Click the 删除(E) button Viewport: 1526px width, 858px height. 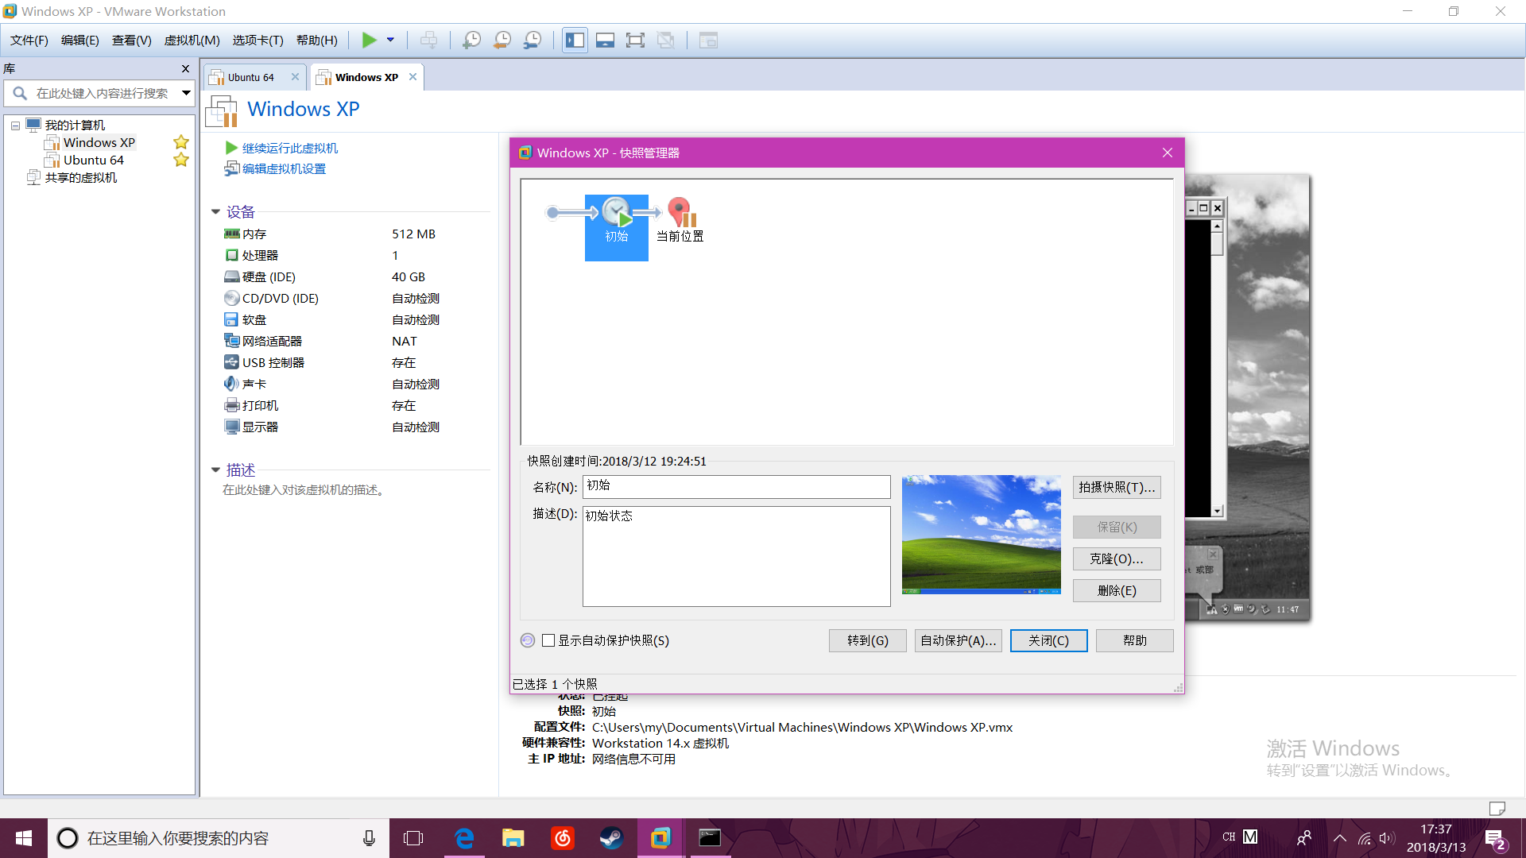(1117, 590)
